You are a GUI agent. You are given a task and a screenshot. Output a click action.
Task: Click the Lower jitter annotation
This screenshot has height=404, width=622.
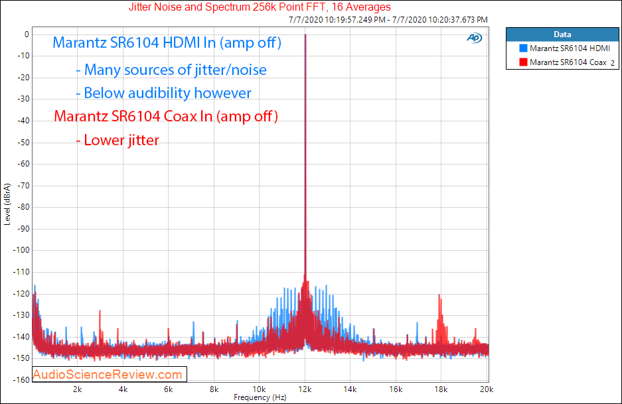pos(117,140)
